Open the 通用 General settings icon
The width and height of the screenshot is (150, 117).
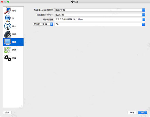[x=8, y=11]
